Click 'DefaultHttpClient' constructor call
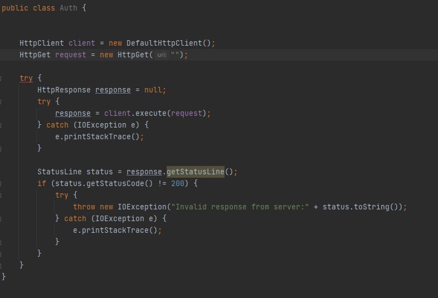This screenshot has width=438, height=298. coord(164,43)
